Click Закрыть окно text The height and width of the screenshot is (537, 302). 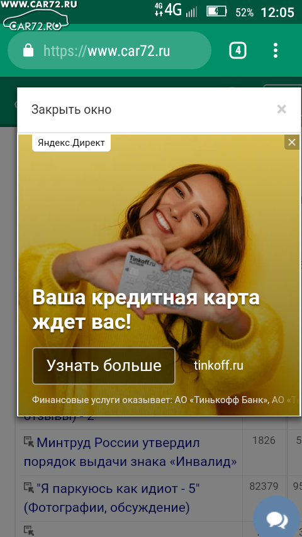(x=71, y=109)
